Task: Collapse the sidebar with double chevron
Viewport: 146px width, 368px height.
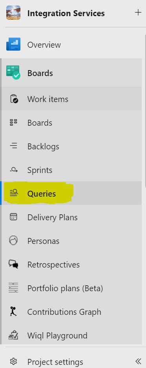Action: tap(138, 361)
